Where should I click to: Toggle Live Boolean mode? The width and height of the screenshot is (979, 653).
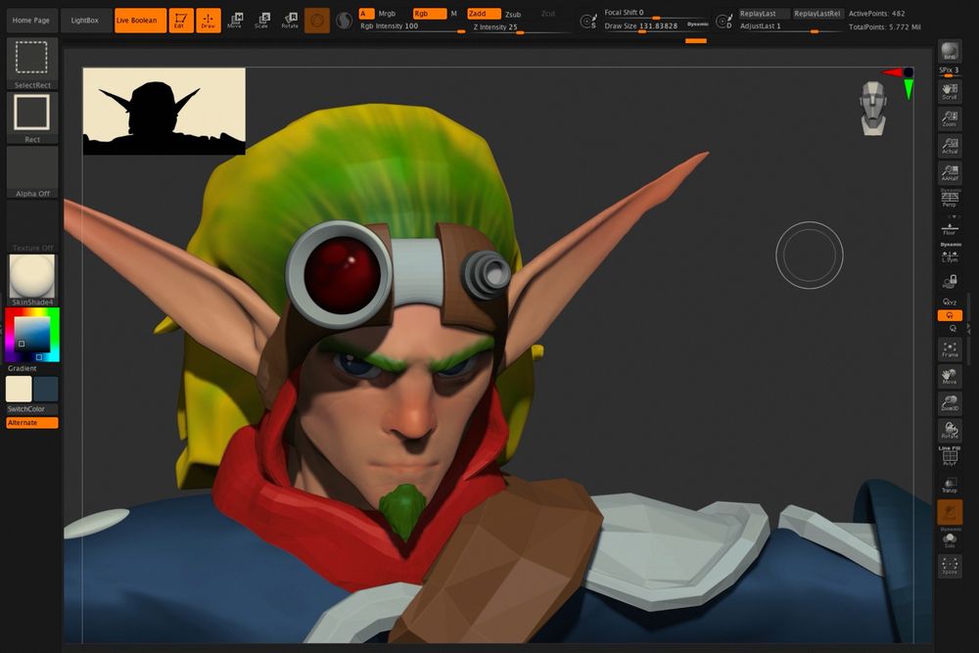pos(140,21)
